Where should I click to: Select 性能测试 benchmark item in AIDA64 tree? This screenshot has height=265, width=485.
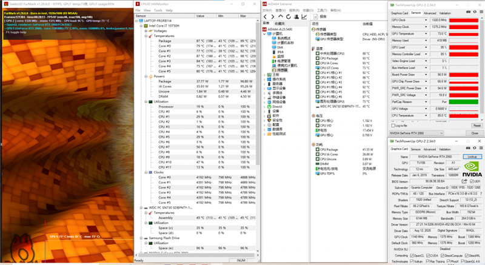point(276,134)
